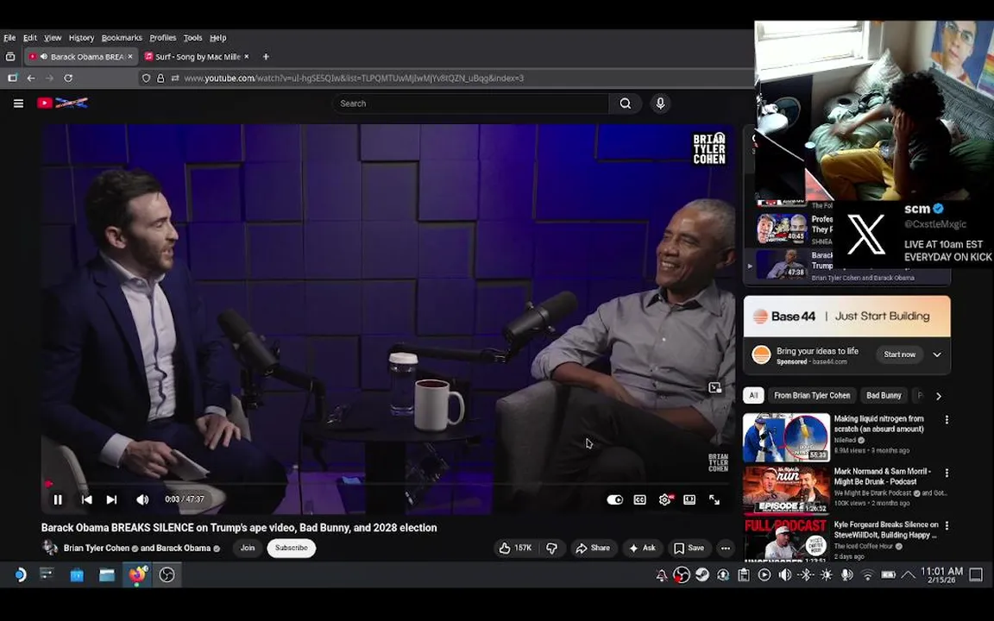Go back one page

pos(31,78)
